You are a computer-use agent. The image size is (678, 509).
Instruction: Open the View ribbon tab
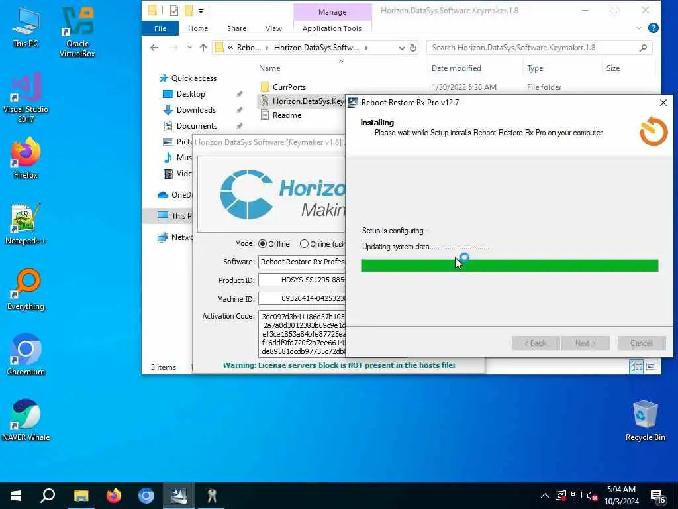pyautogui.click(x=273, y=28)
